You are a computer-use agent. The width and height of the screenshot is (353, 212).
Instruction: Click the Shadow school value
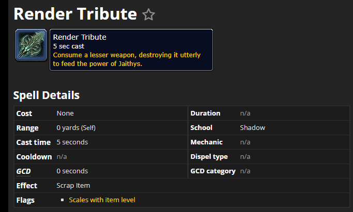pos(253,128)
